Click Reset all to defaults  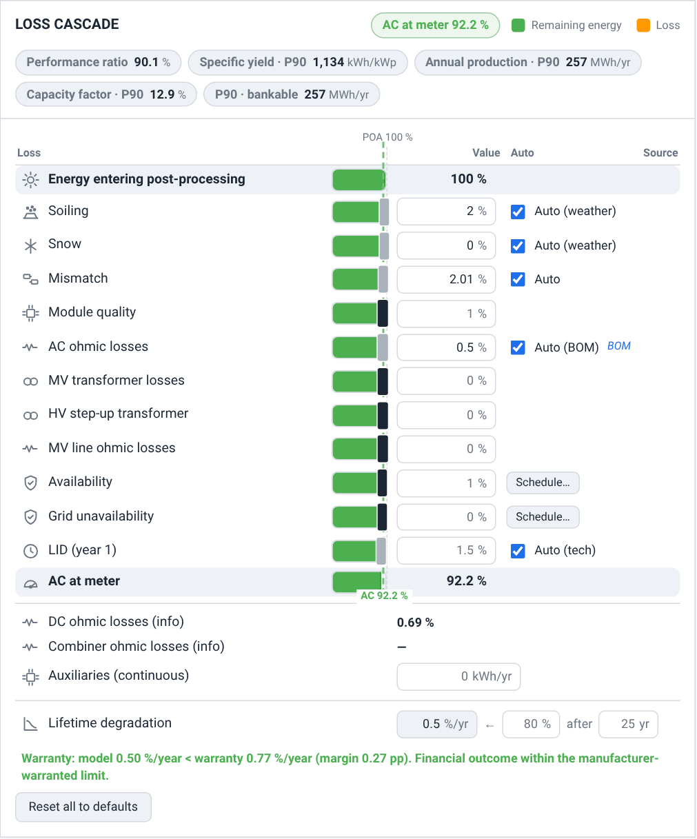click(x=83, y=807)
